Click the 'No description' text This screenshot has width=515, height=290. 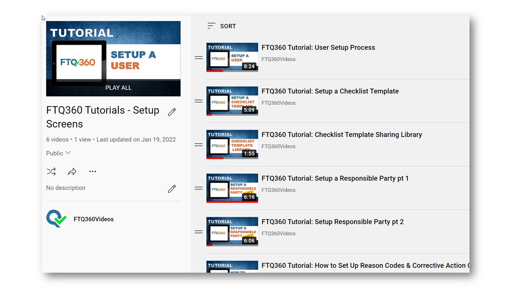[x=66, y=188]
